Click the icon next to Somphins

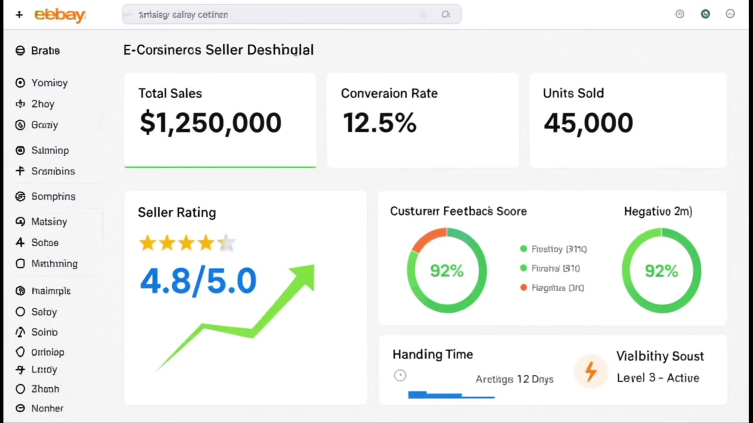(x=20, y=197)
